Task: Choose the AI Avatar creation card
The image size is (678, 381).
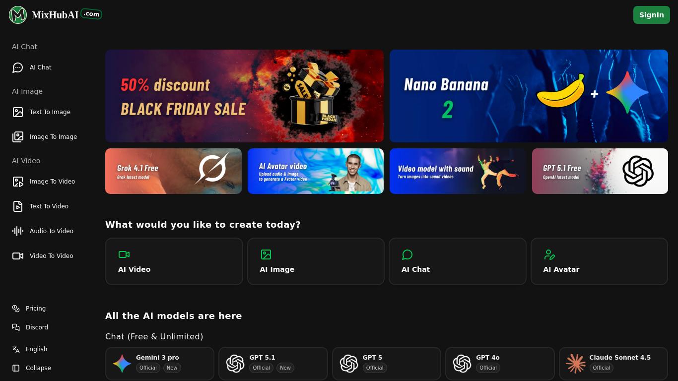Action: pyautogui.click(x=599, y=261)
